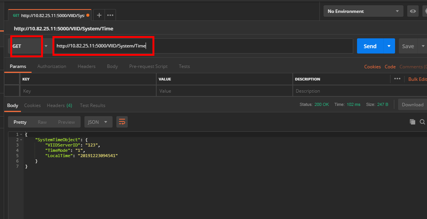Toggle line wrap icon in response viewer
The image size is (427, 219).
click(122, 122)
